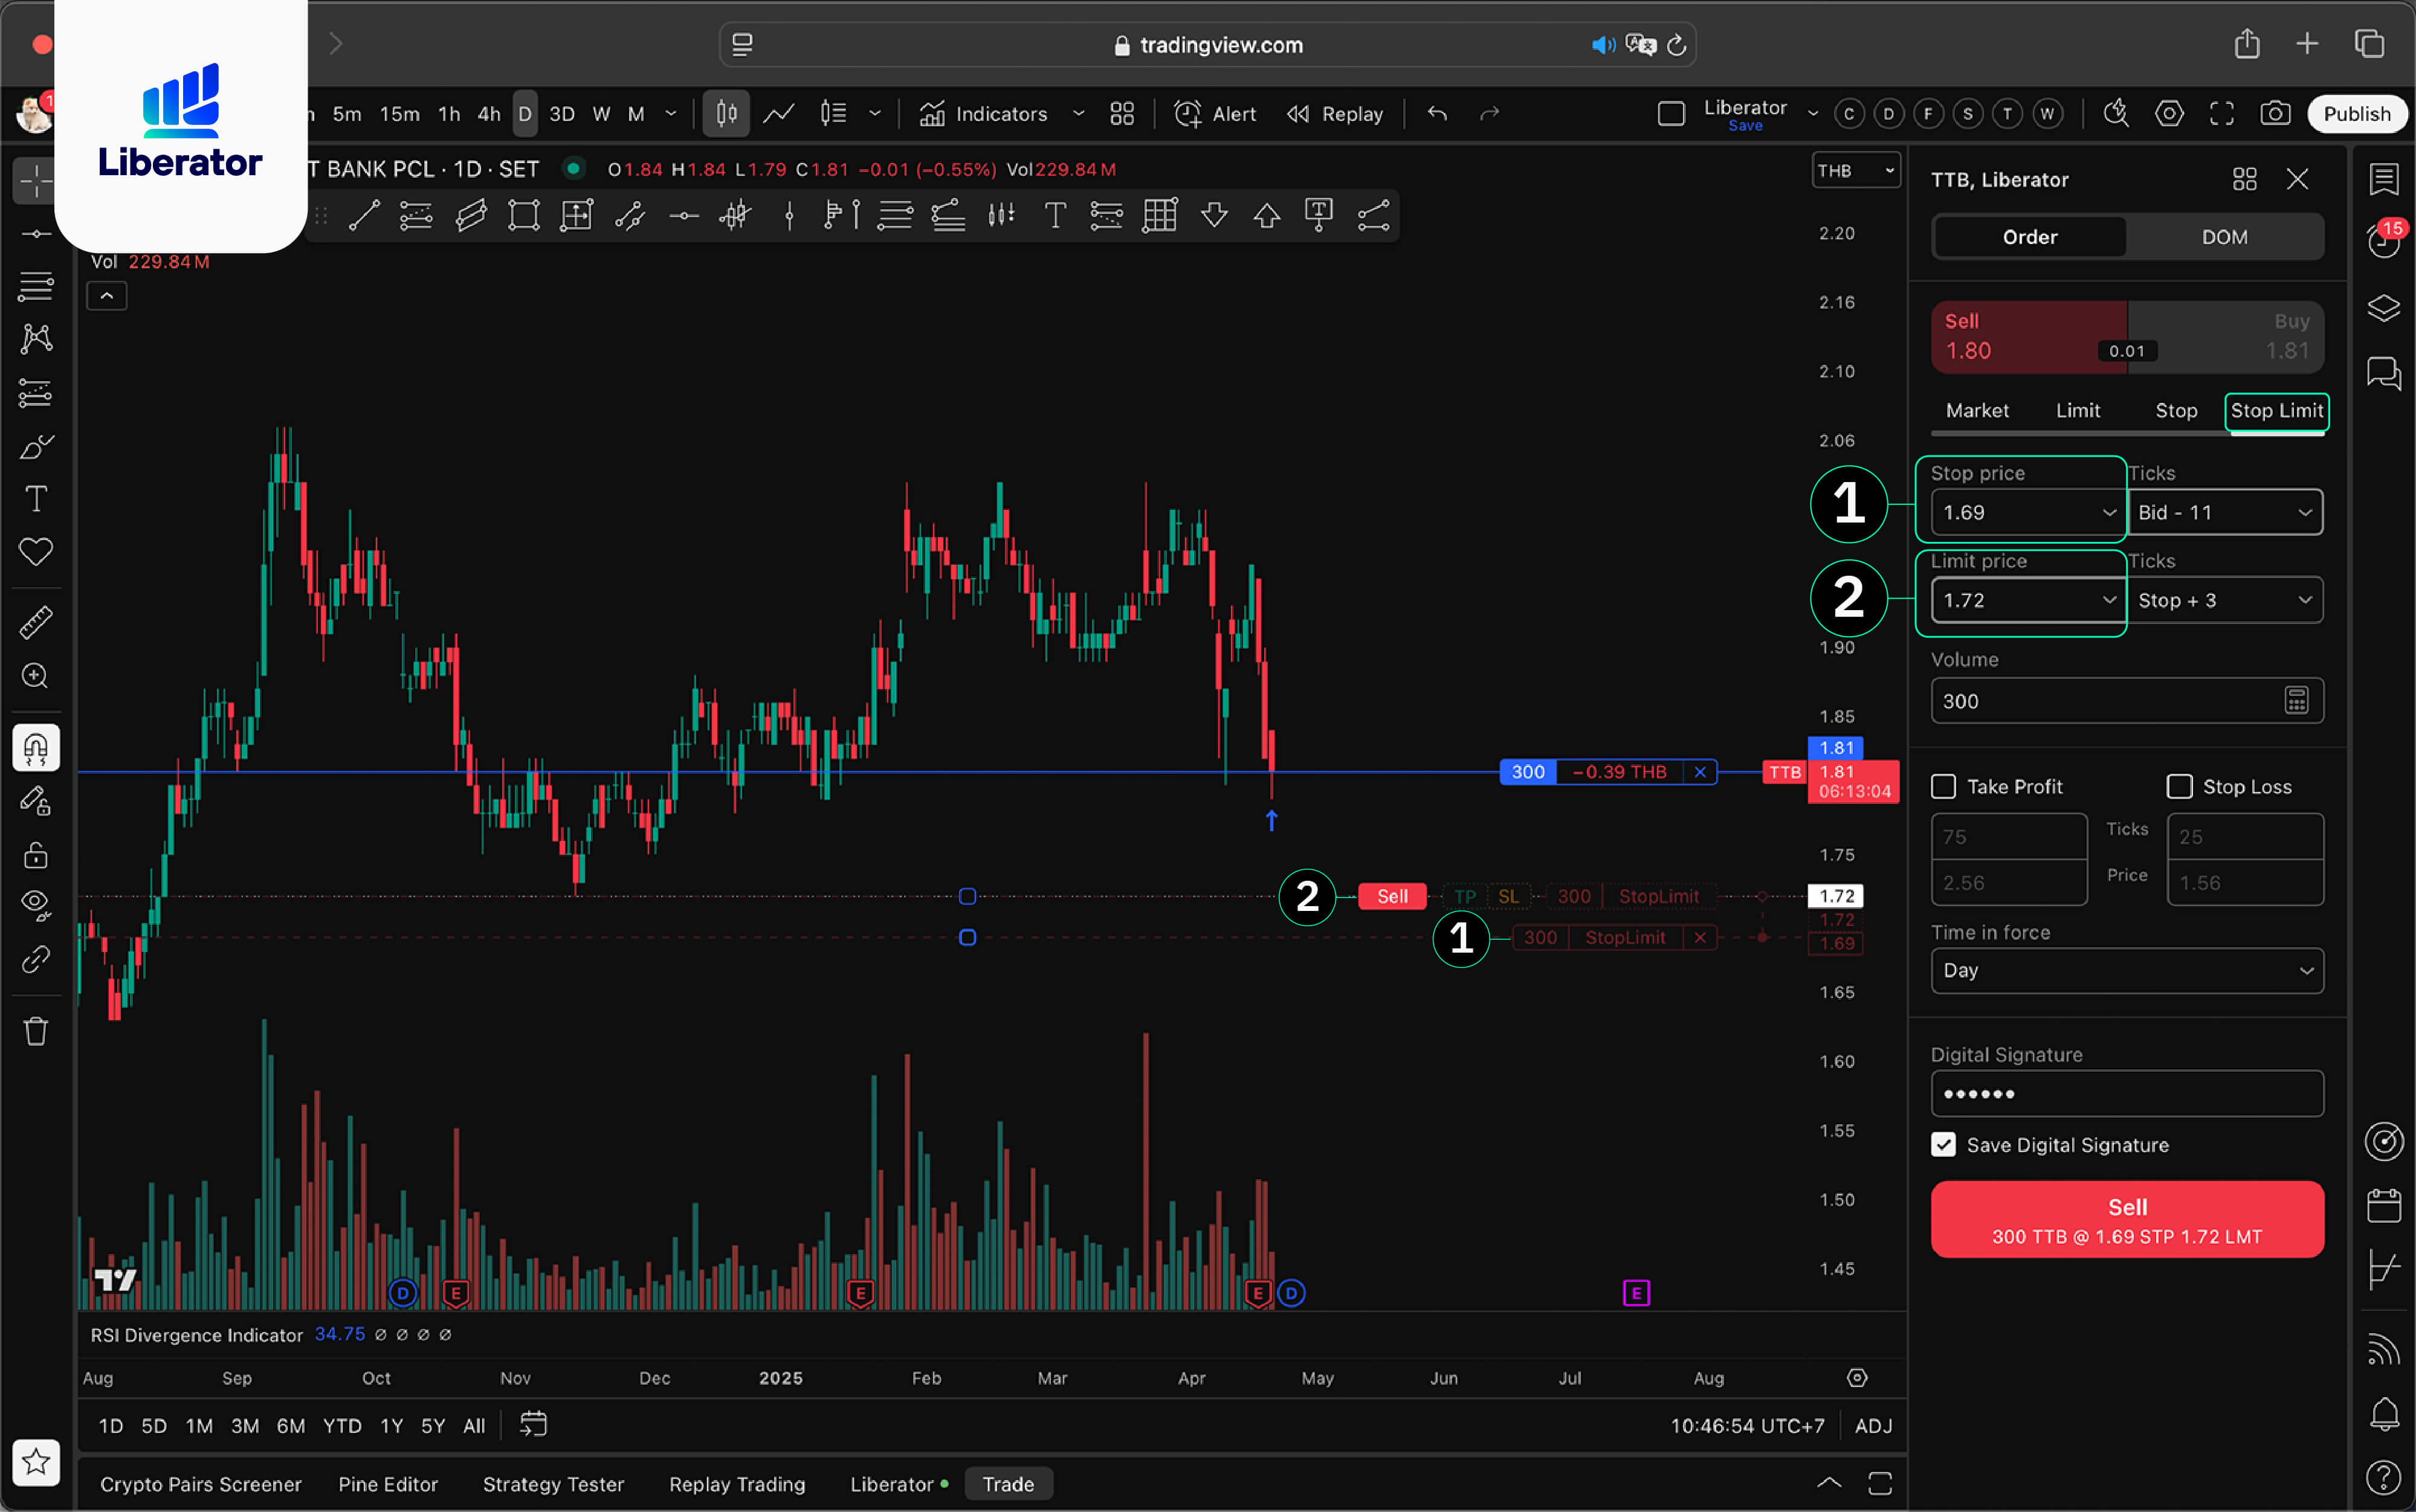Toggle hide all drawings eye icon
Screen dimensions: 2416x1512
click(x=36, y=905)
